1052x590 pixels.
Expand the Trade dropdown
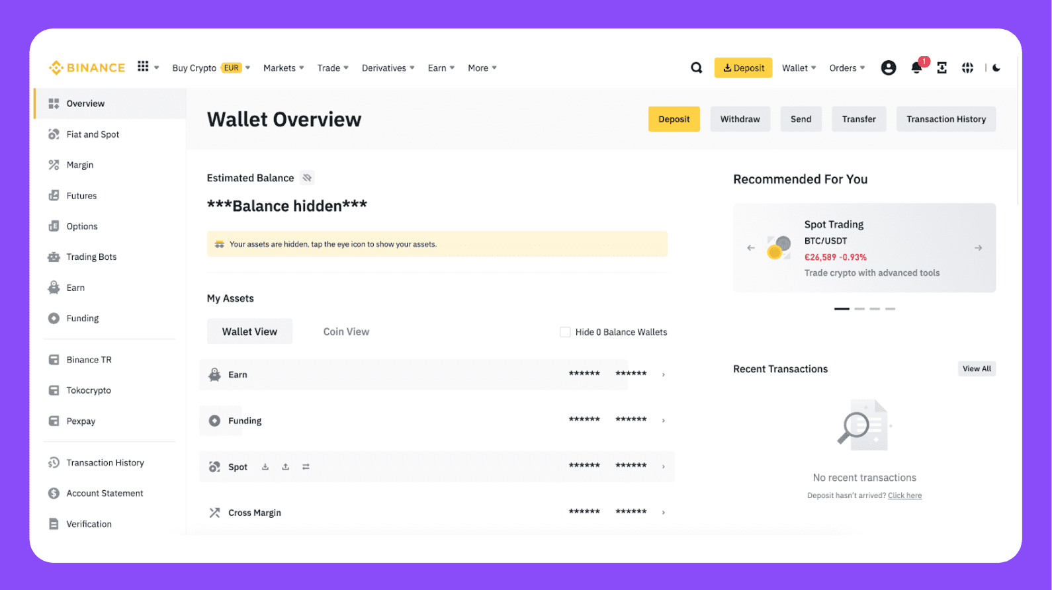point(333,67)
